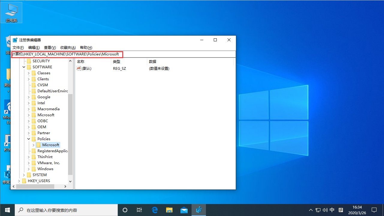Open Task View from the taskbar
Image resolution: width=384 pixels, height=216 pixels.
coord(139,210)
